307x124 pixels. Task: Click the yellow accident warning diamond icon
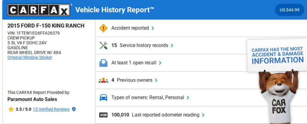point(103,28)
